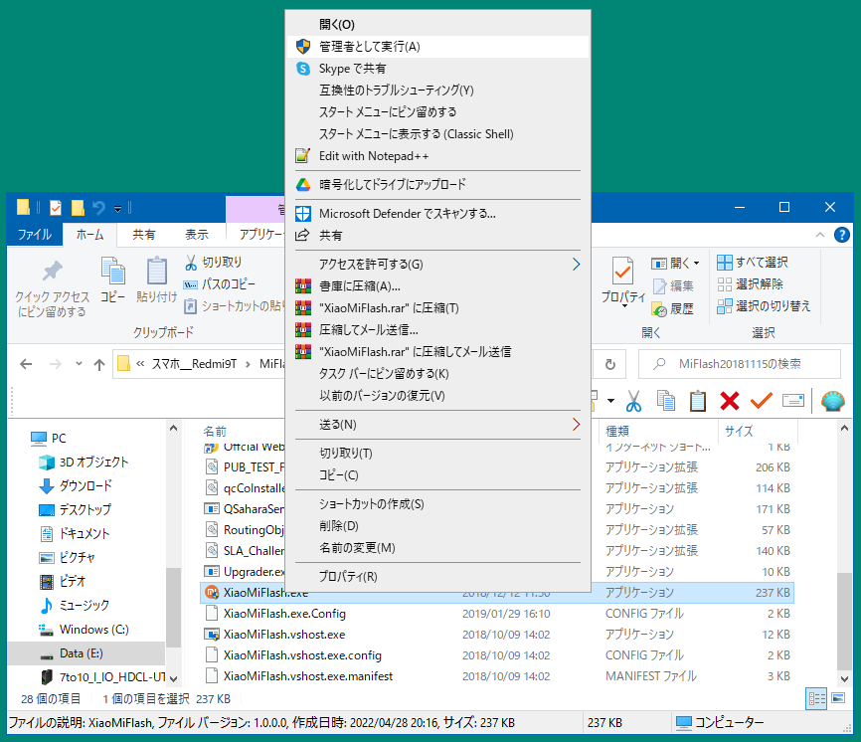Click the back navigation arrow
This screenshot has height=742, width=861.
click(x=27, y=364)
